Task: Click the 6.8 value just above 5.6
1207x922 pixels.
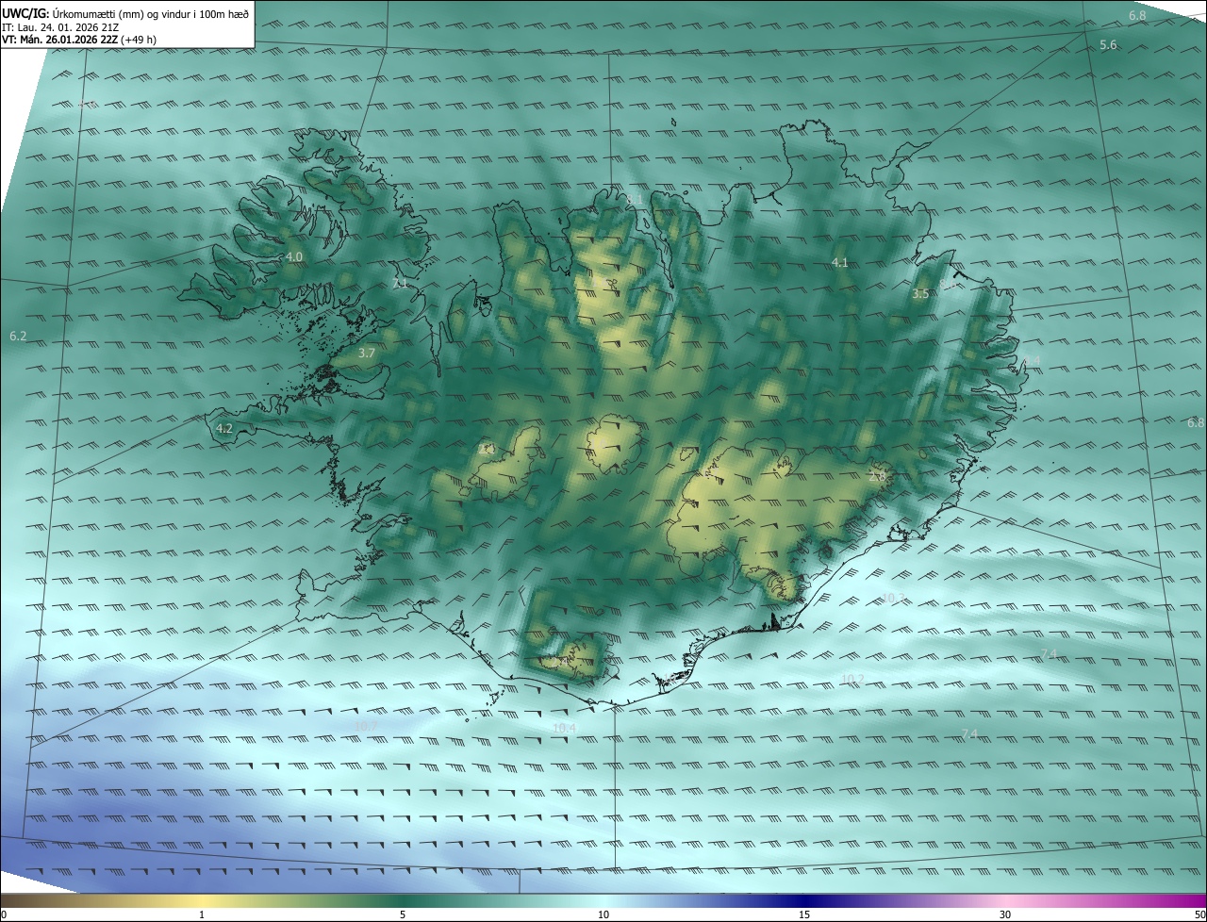Action: [x=1137, y=15]
